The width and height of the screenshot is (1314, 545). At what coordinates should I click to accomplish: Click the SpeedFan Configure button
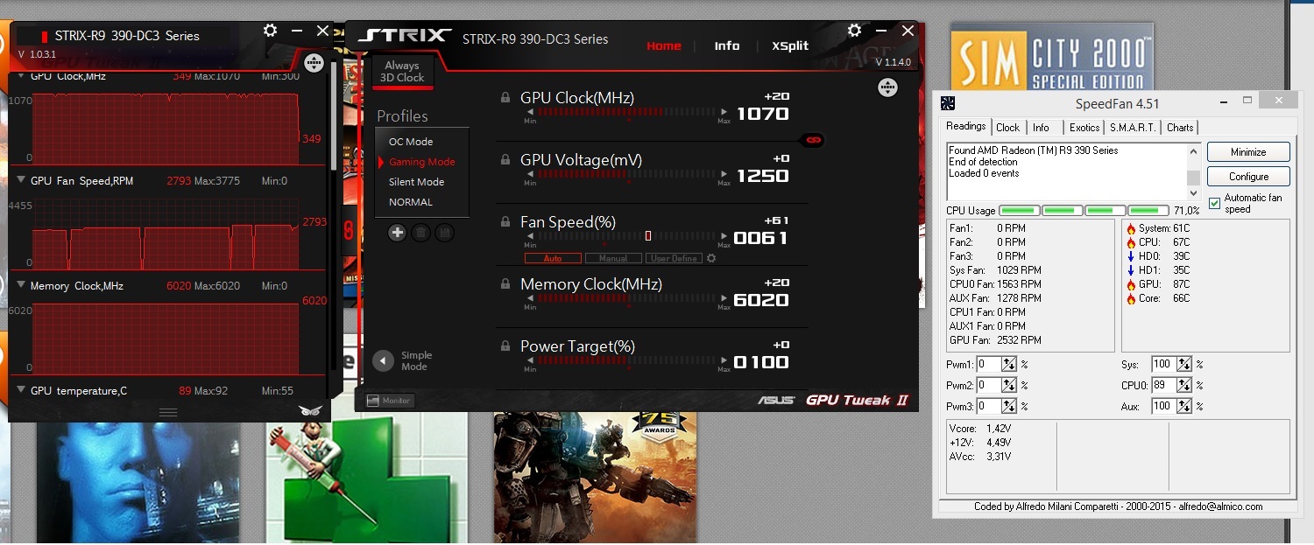pyautogui.click(x=1248, y=176)
